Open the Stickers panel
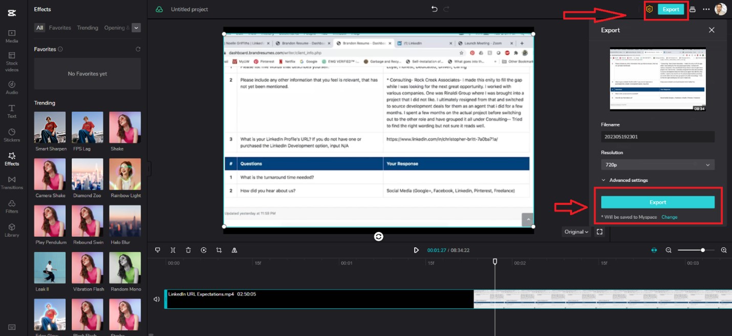This screenshot has width=732, height=336. (12, 135)
